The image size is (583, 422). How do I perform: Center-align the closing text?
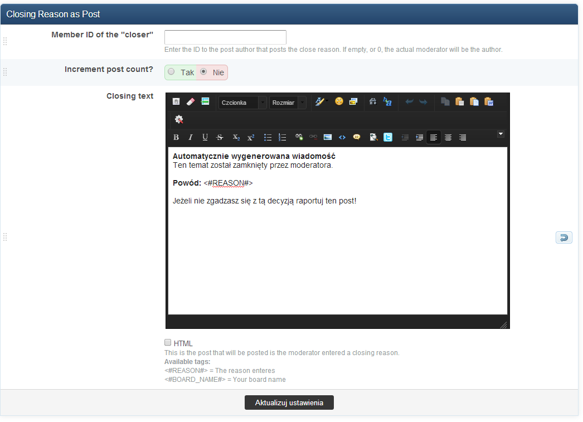(448, 137)
